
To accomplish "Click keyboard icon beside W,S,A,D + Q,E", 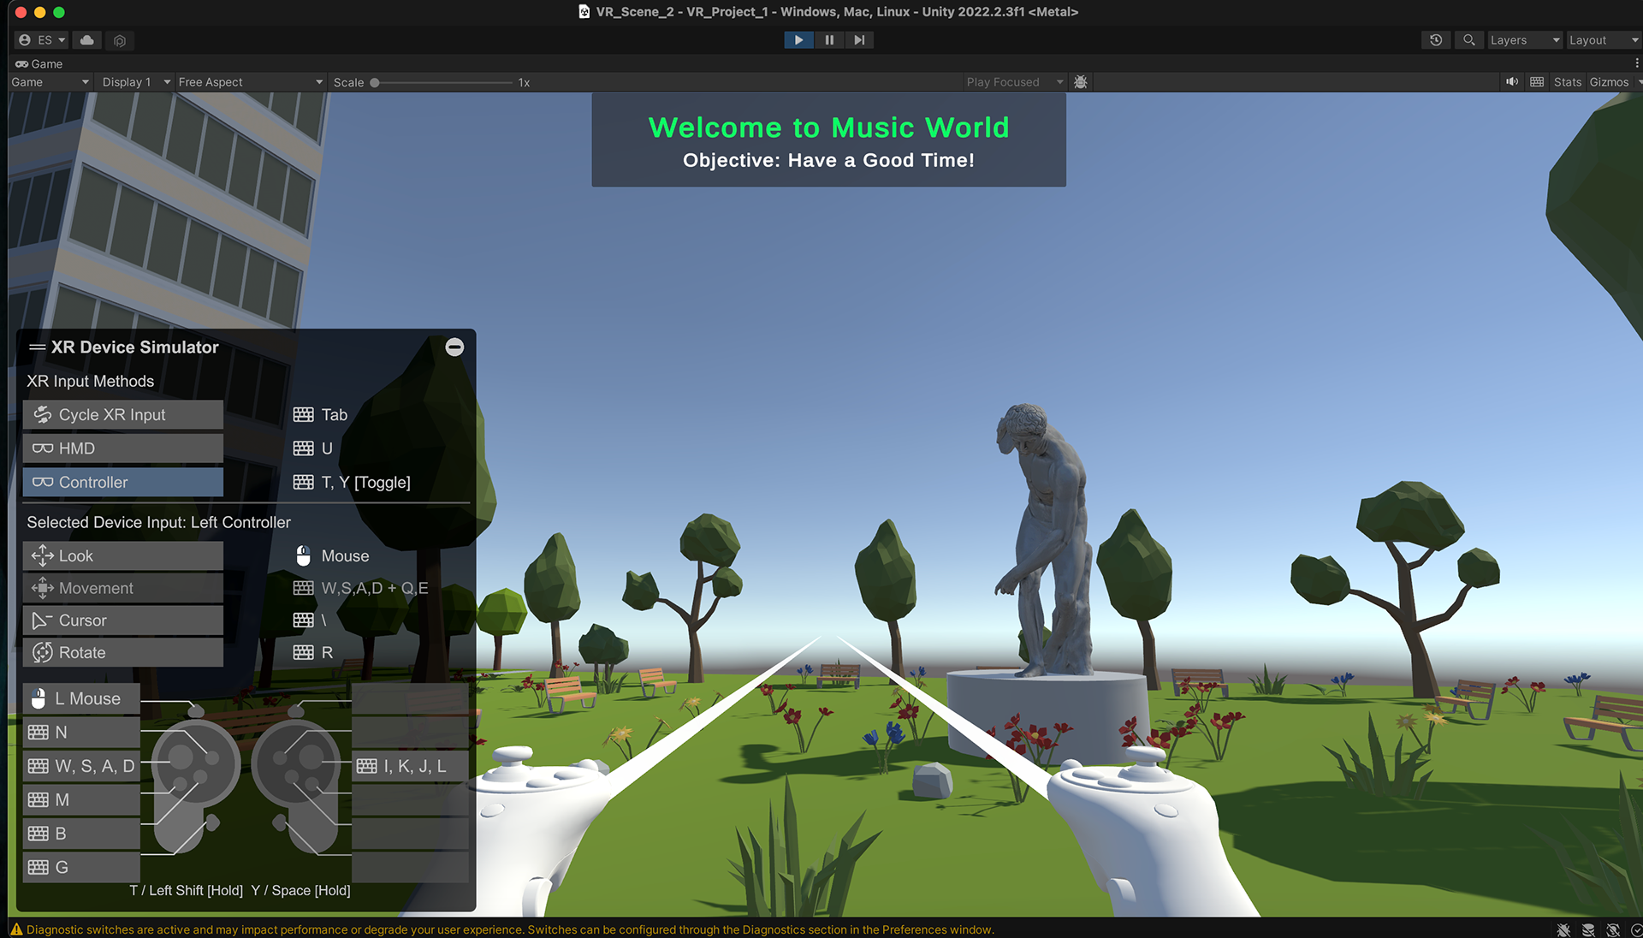I will pos(304,589).
